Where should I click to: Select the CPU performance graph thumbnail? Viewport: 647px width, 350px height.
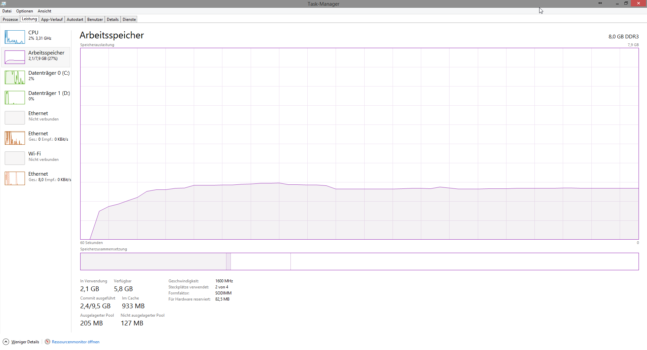(x=15, y=37)
